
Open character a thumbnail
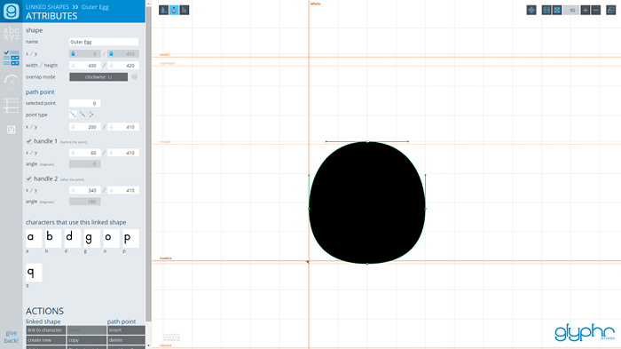click(x=34, y=238)
